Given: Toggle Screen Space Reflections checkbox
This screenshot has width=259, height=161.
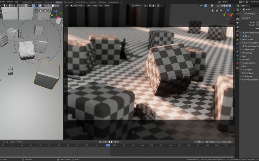Looking at the screenshot, I should click(244, 46).
